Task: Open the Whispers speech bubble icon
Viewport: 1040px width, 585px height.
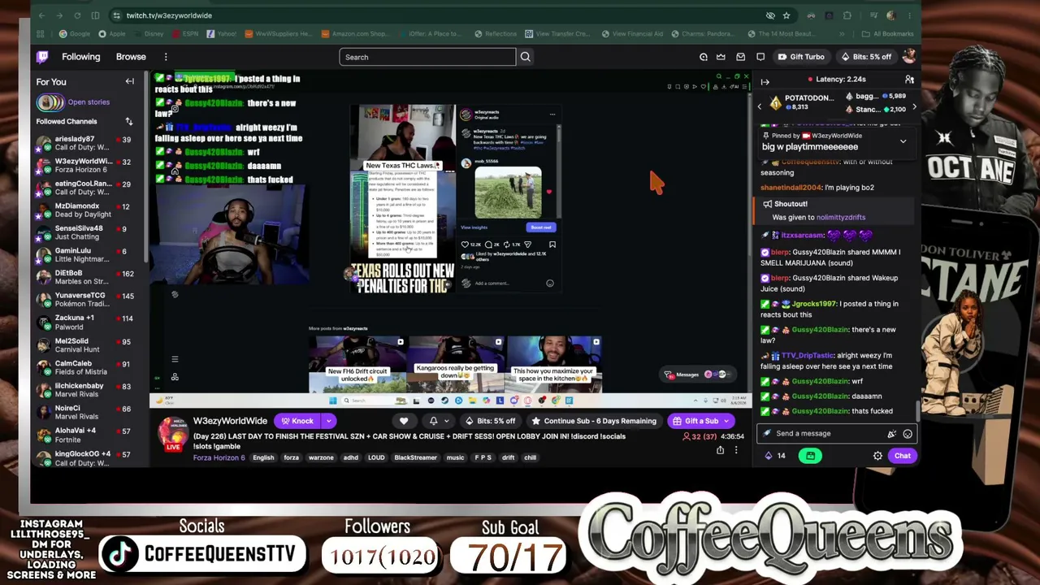Action: 760,57
